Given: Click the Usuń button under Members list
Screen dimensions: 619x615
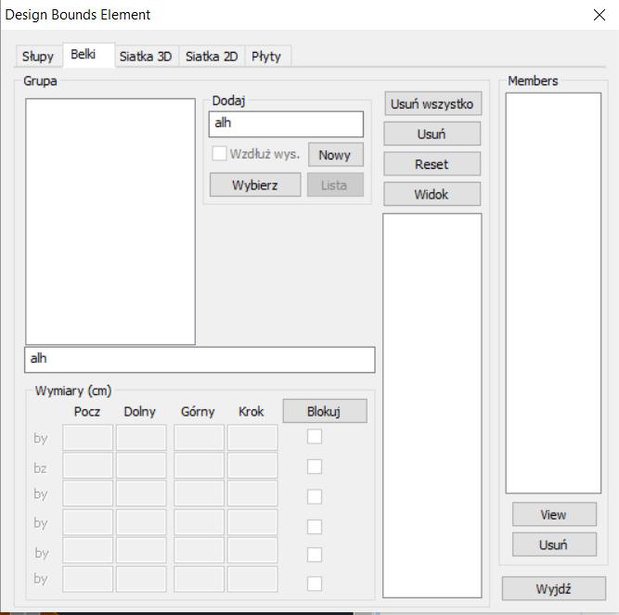Looking at the screenshot, I should point(554,545).
